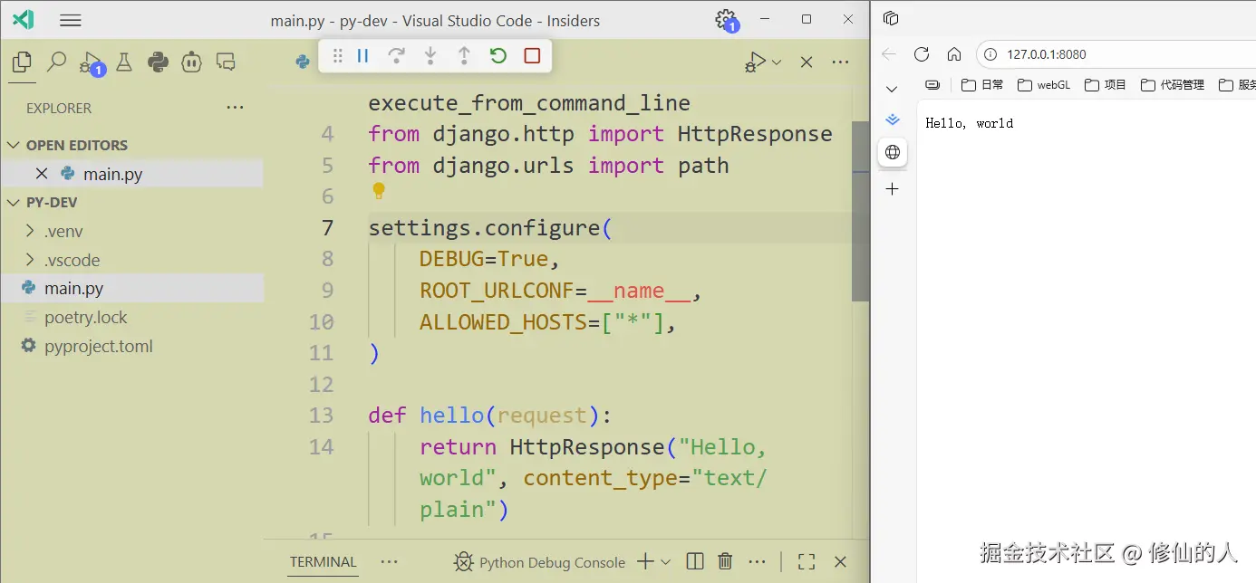Grab the debug toolbar drag handle

[337, 56]
